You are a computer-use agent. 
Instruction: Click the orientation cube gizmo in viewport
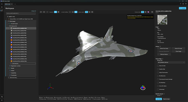pyautogui.click(x=143, y=88)
